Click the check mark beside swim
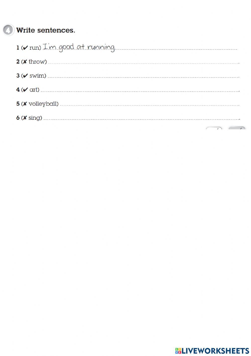 tap(25, 76)
